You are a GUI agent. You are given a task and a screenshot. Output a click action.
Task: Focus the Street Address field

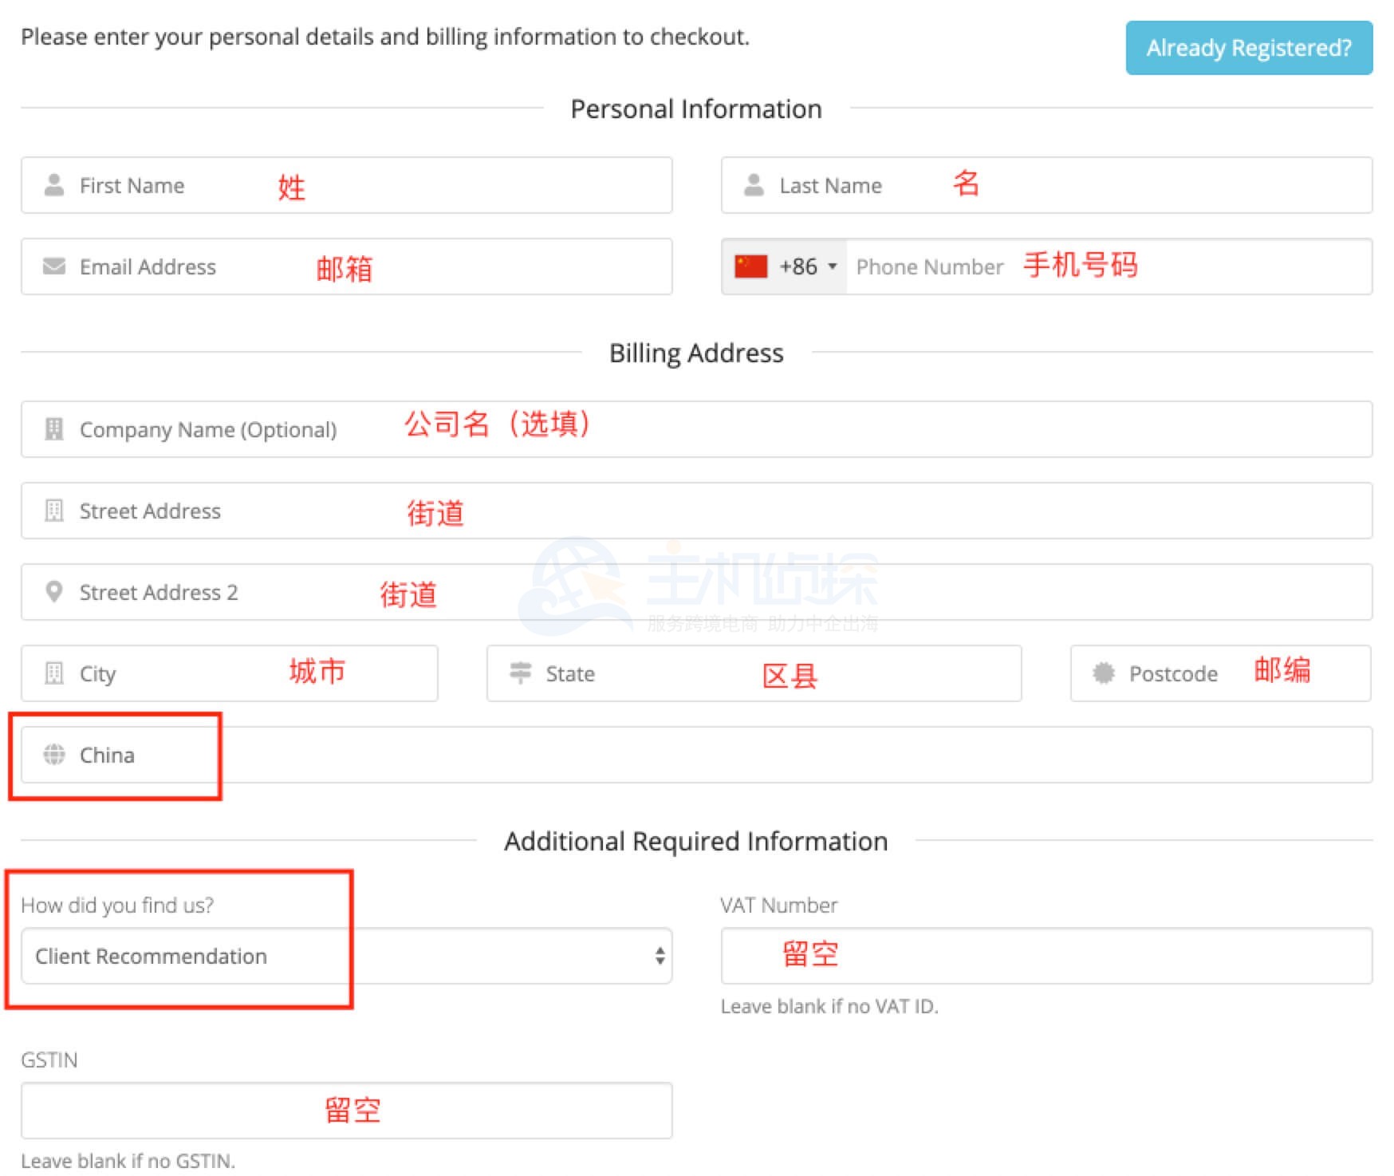pyautogui.click(x=697, y=511)
